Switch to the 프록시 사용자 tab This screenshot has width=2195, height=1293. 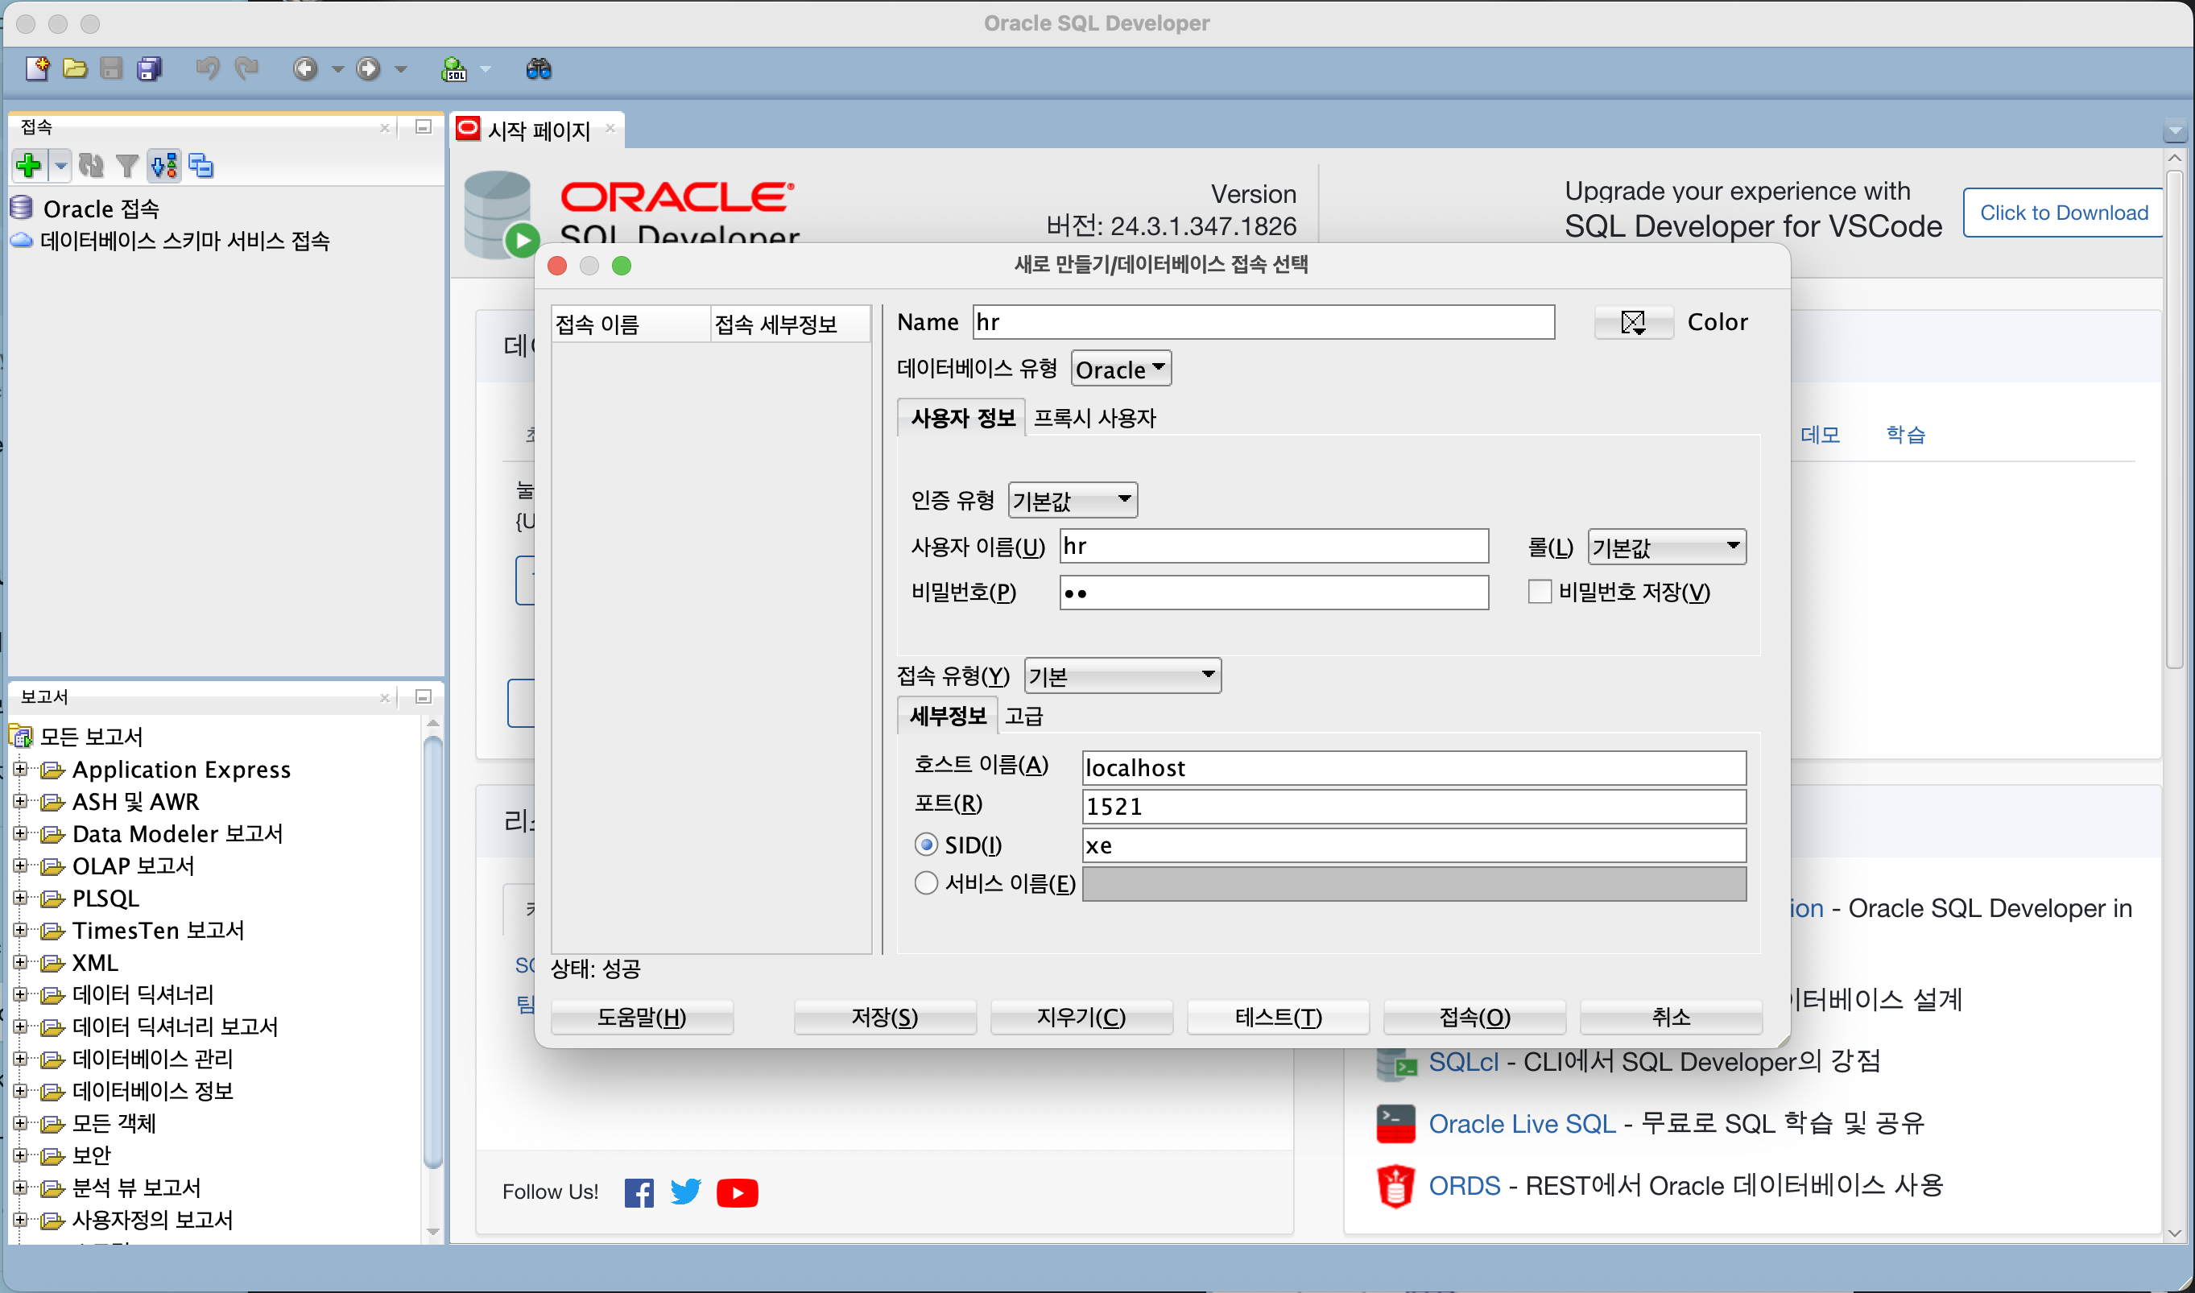pos(1093,418)
